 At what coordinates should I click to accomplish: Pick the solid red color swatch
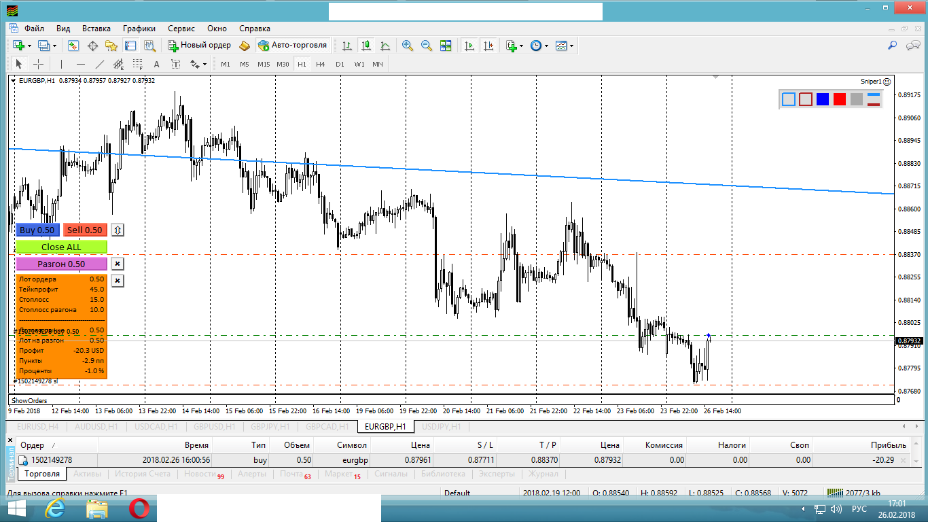(840, 99)
